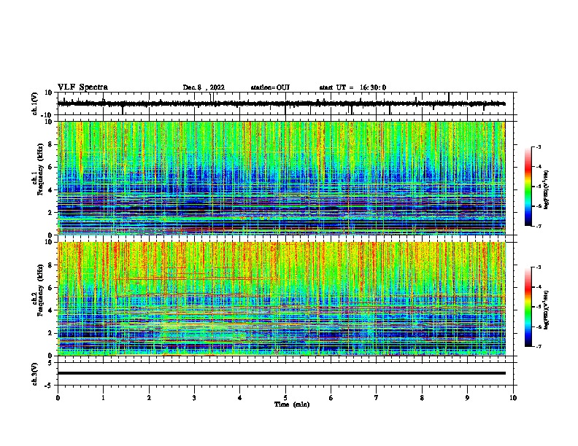Screen dimensions: 578x446
Task: Click inside the ch.1 spectrogram panel
Action: point(282,178)
